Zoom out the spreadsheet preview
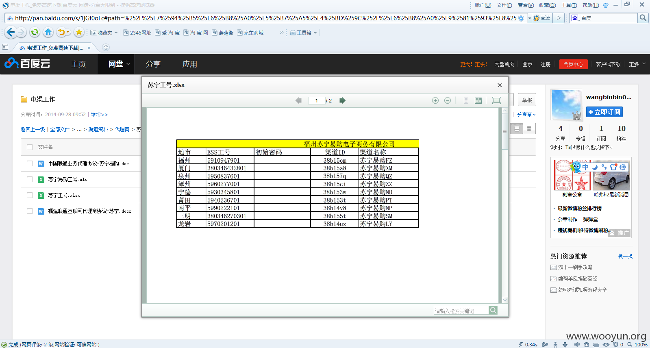650x348 pixels. pyautogui.click(x=448, y=100)
